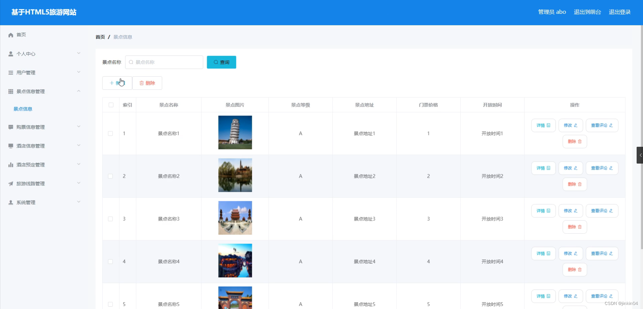Image resolution: width=643 pixels, height=309 pixels.
Task: Click the red pagoda thumbnail for 景点名称3
Action: point(235,218)
